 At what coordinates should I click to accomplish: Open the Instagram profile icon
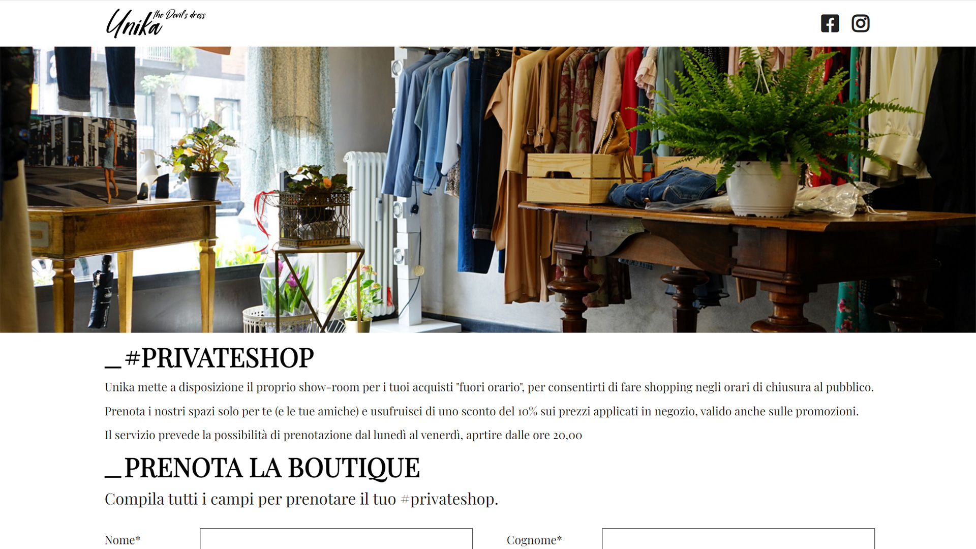coord(860,23)
